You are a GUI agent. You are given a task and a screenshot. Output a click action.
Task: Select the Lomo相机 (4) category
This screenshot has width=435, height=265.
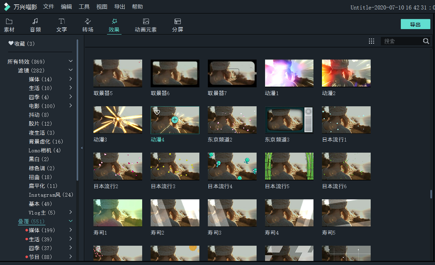(x=45, y=150)
